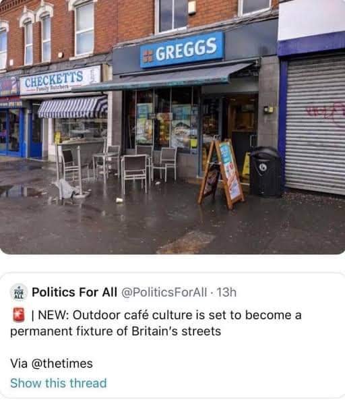
Task: Click the closed metal shutter with graffiti
Action: [315, 125]
